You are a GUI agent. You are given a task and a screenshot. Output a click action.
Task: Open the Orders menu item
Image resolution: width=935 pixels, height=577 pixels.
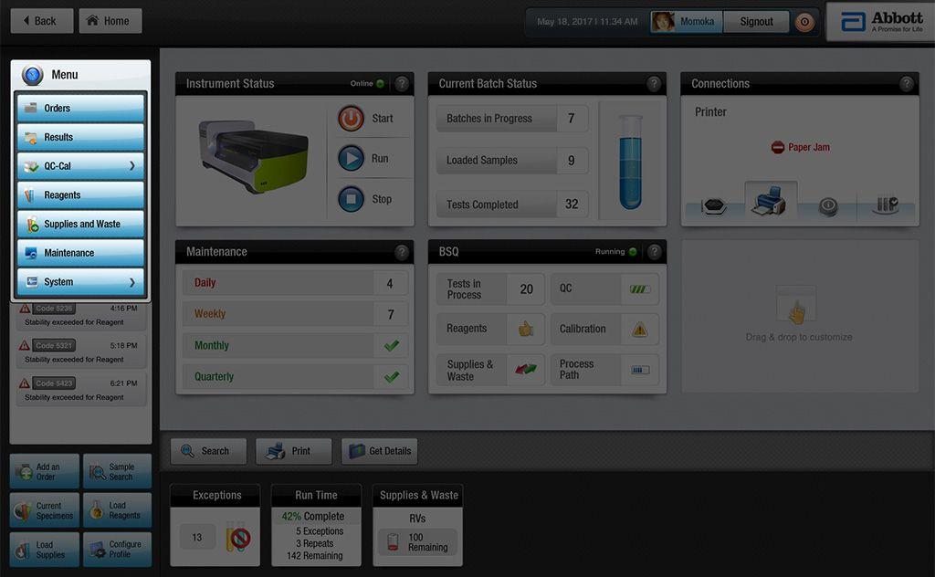coord(80,108)
